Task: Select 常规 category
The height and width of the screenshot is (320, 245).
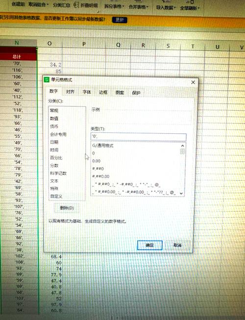Action: tap(67, 110)
